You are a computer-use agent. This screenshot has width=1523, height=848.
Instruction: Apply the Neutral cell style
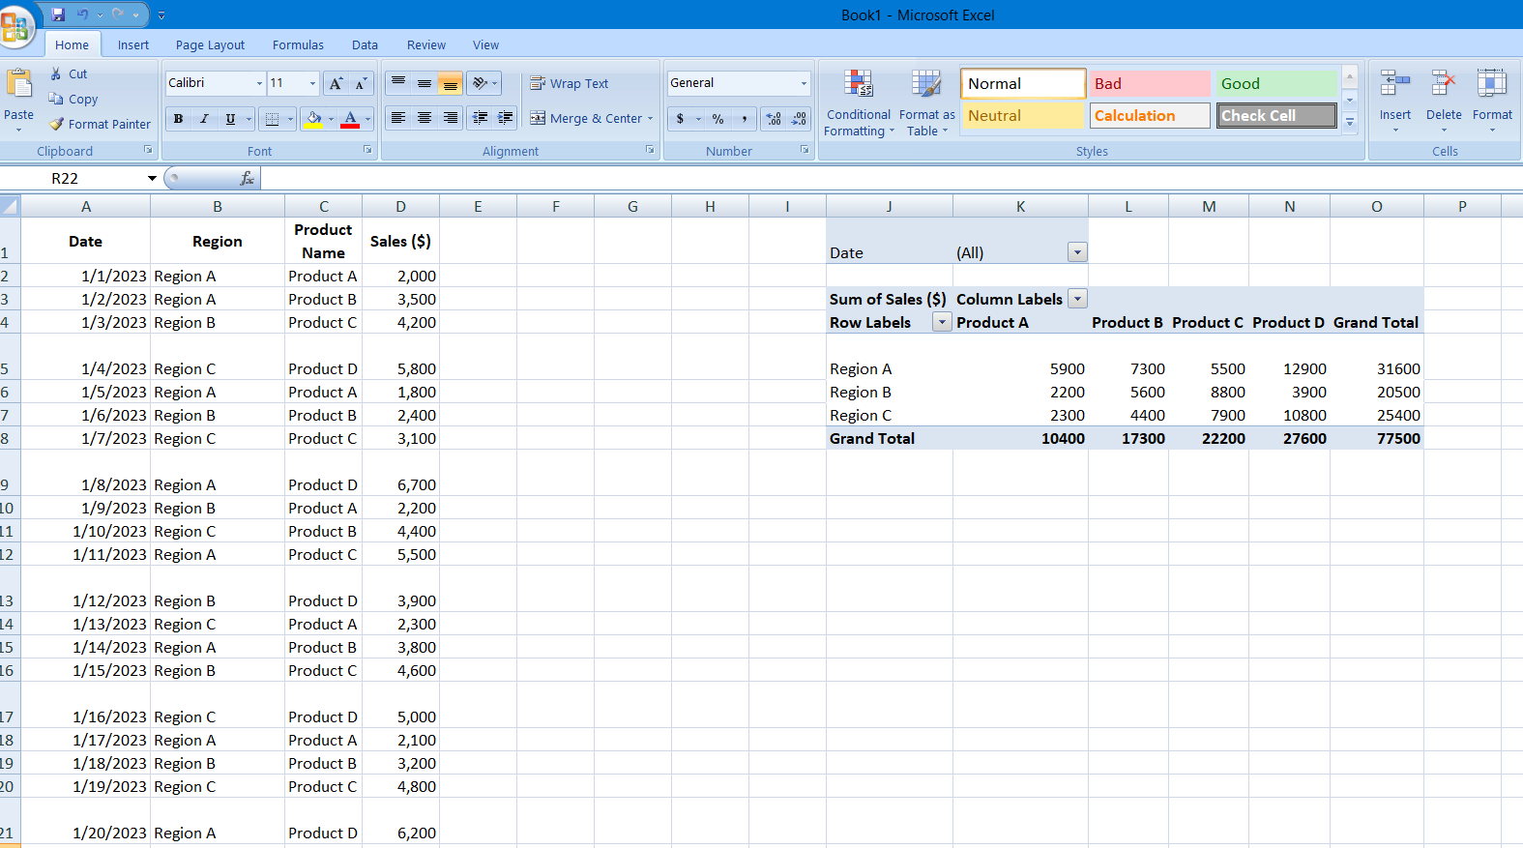[x=1023, y=115]
